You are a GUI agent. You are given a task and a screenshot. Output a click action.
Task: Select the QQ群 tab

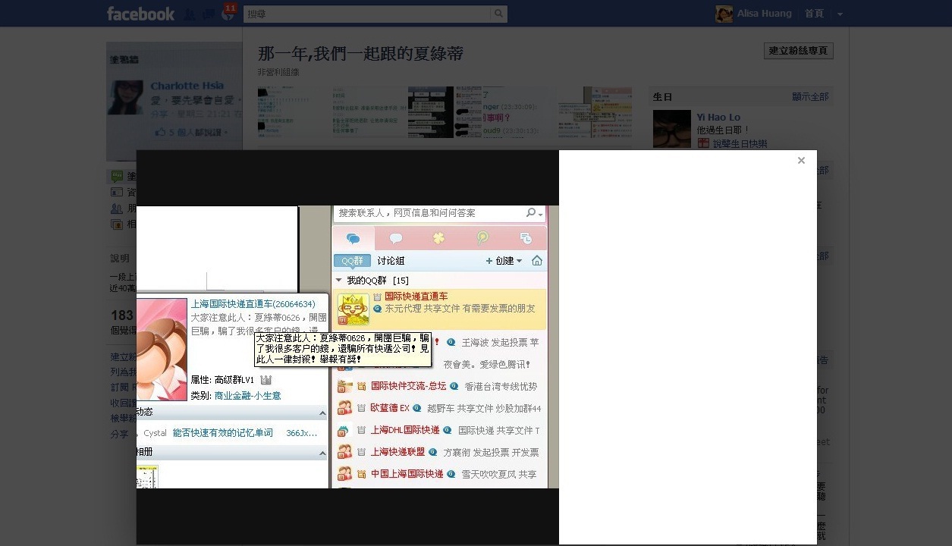(352, 261)
